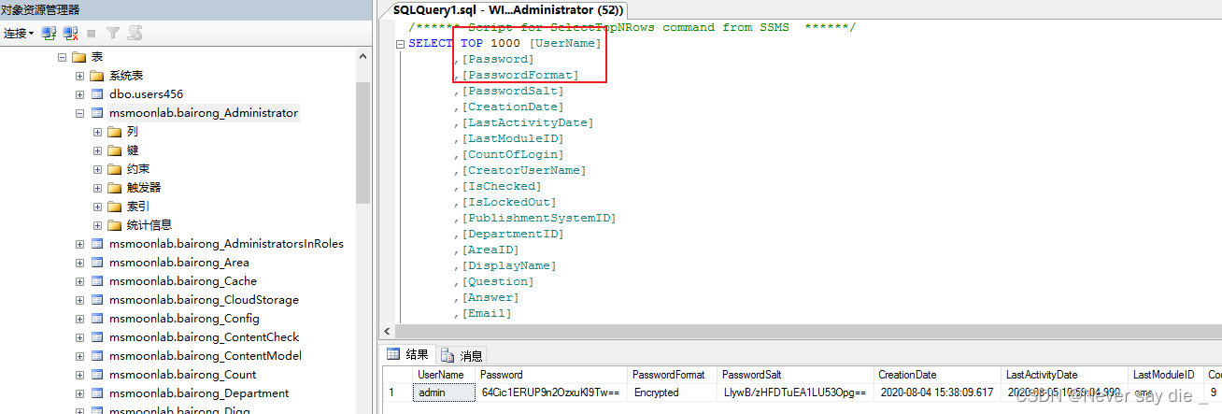1222x414 pixels.
Task: Select msmoonlab.bairong_Department in the tree
Action: point(199,393)
